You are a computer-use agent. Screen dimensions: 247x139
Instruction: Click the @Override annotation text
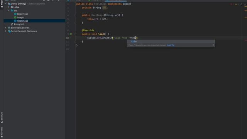point(88,30)
